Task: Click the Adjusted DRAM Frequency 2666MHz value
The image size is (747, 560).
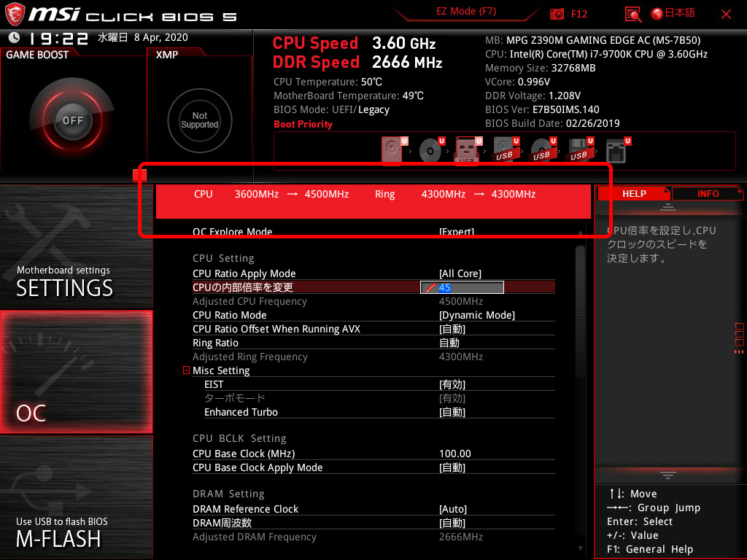Action: tap(461, 537)
